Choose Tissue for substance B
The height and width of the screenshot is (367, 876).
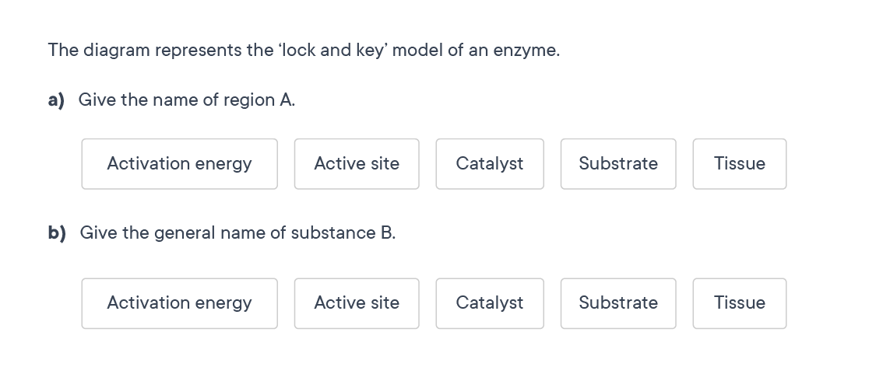740,303
